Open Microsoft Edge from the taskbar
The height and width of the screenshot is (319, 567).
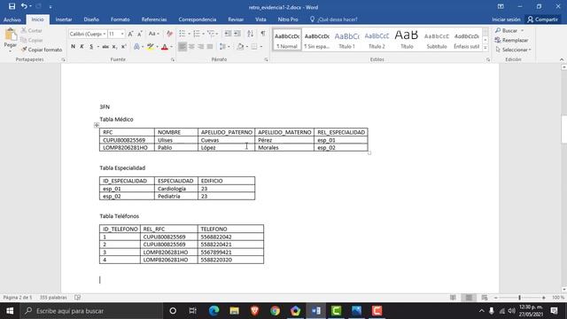click(x=214, y=311)
